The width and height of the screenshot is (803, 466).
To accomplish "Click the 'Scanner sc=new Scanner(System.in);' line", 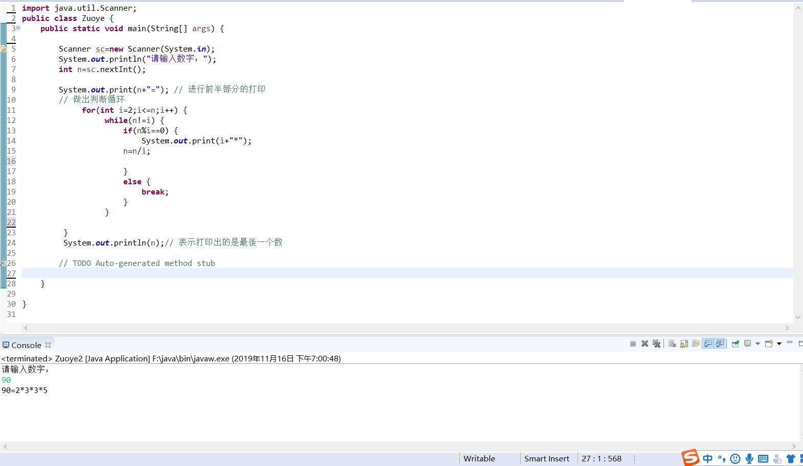I will pos(137,48).
